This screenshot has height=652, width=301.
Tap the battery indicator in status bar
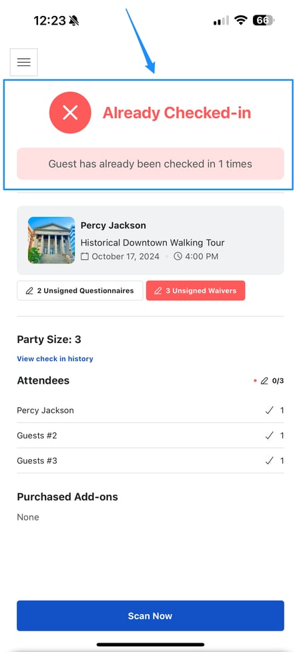pos(264,20)
